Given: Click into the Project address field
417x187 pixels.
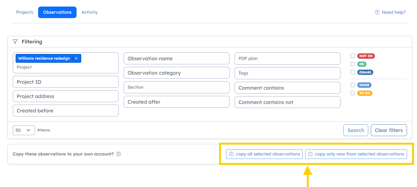Looking at the screenshot, I should (x=66, y=96).
